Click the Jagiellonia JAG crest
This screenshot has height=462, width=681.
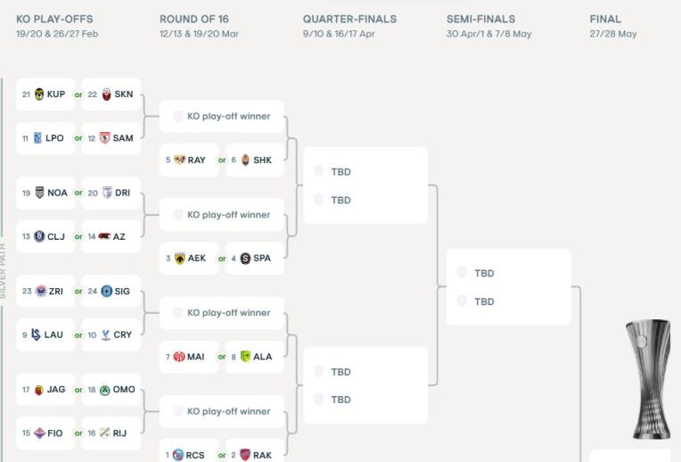[x=39, y=390]
